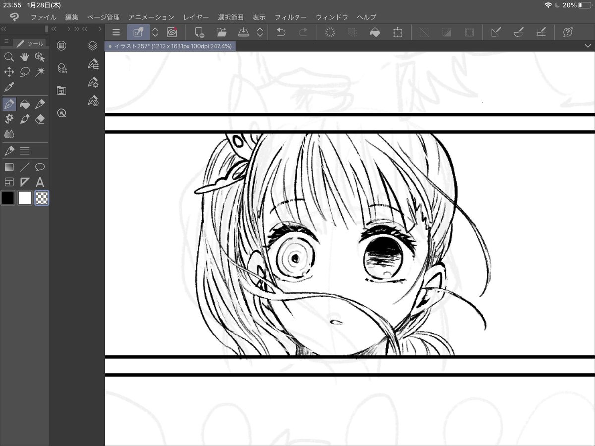
Task: Open the 表示 menu
Action: (x=259, y=17)
